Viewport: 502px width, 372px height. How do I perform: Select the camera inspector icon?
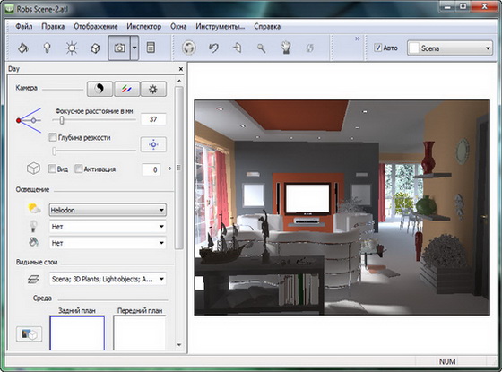(119, 48)
